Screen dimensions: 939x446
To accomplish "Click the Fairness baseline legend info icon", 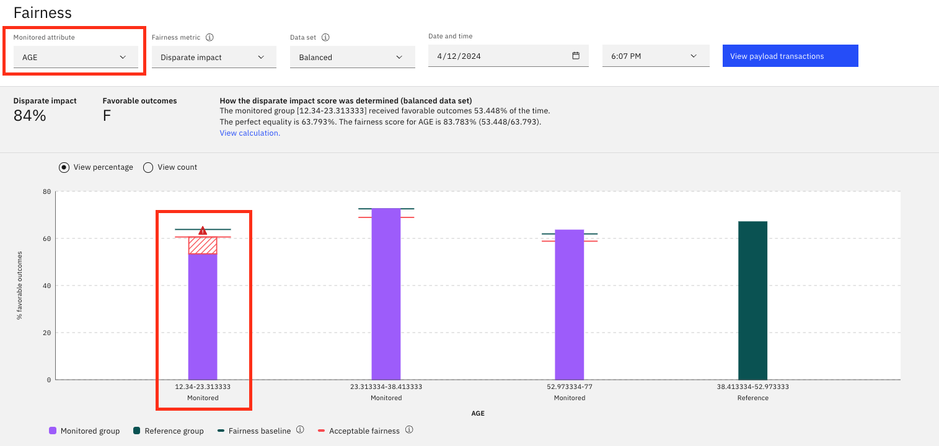I will click(x=300, y=430).
